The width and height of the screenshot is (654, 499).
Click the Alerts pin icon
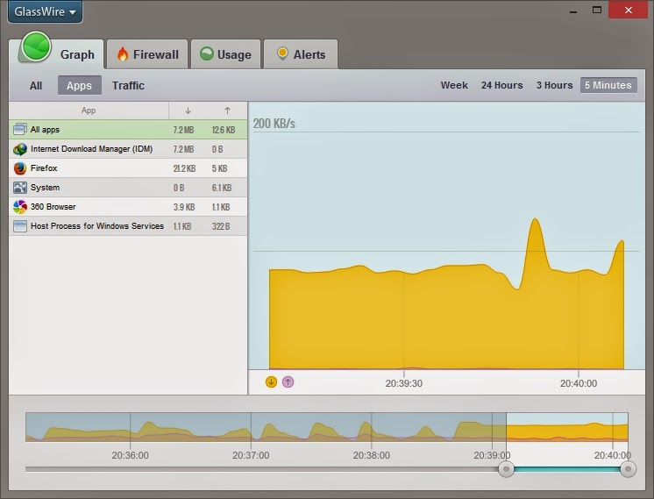coord(282,53)
